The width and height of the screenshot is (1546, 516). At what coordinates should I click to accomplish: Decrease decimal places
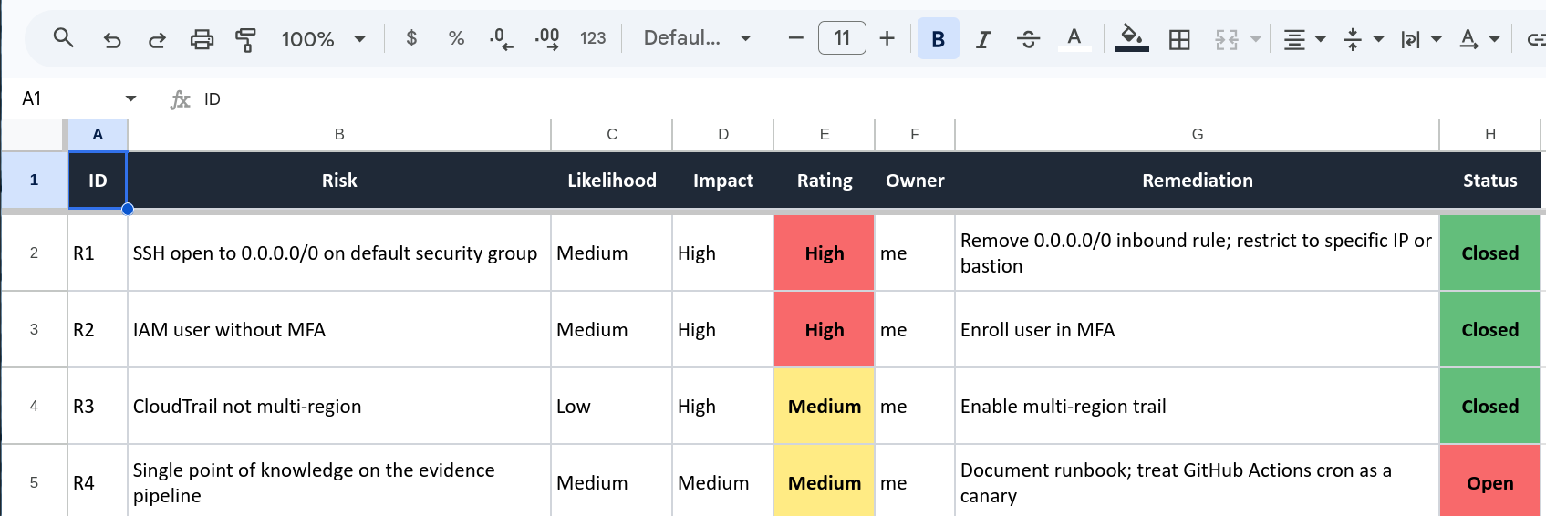click(x=501, y=38)
